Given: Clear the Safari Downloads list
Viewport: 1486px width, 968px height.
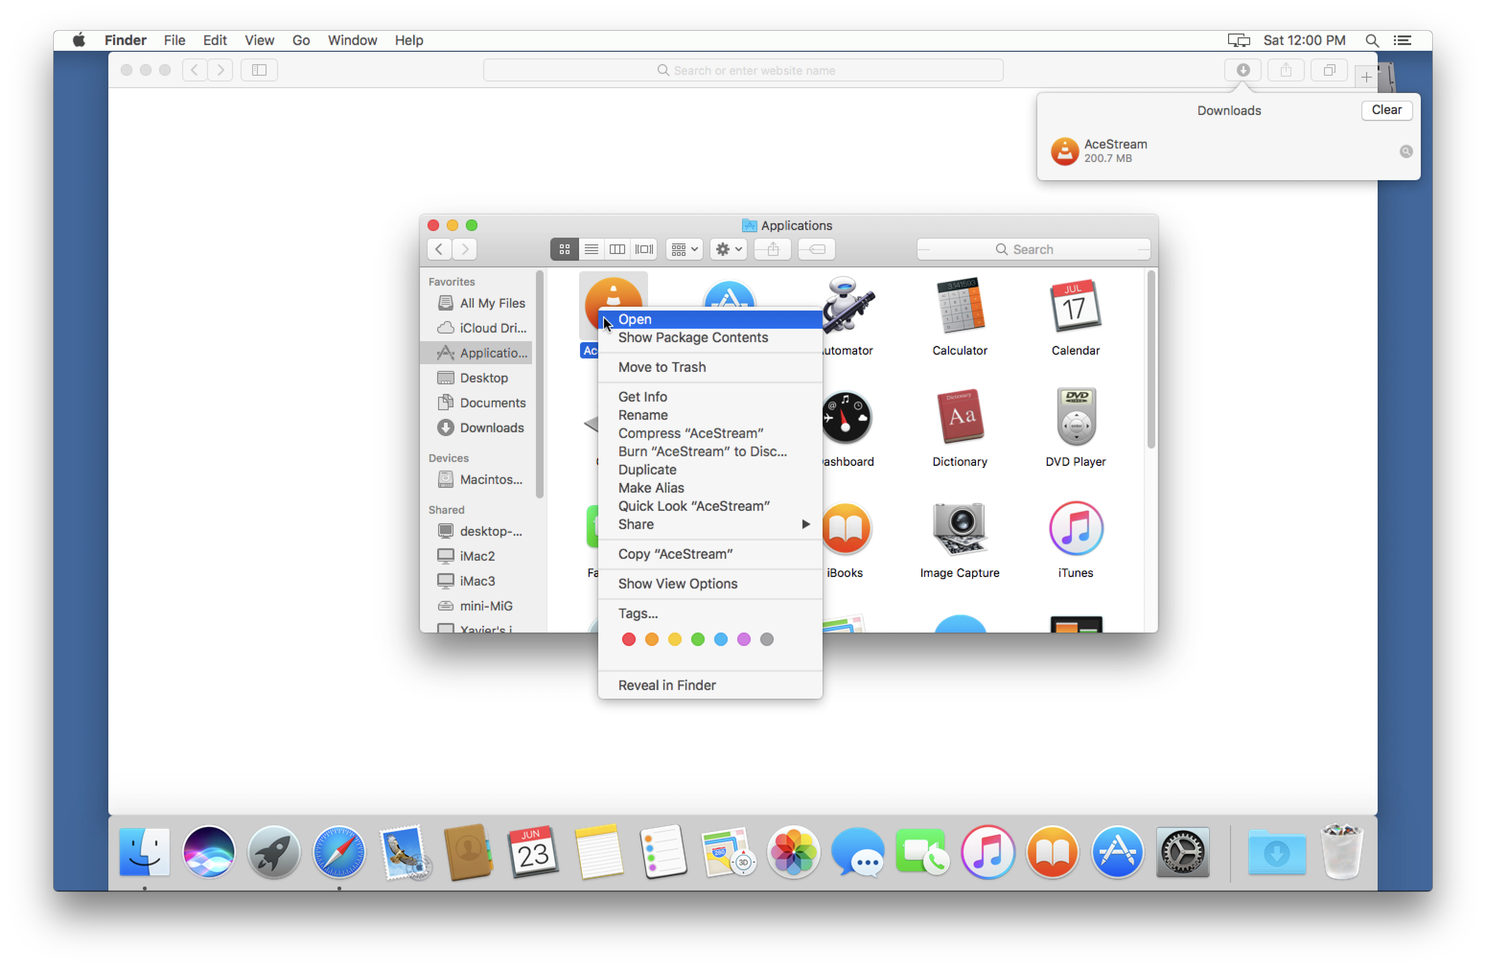Looking at the screenshot, I should (x=1386, y=110).
